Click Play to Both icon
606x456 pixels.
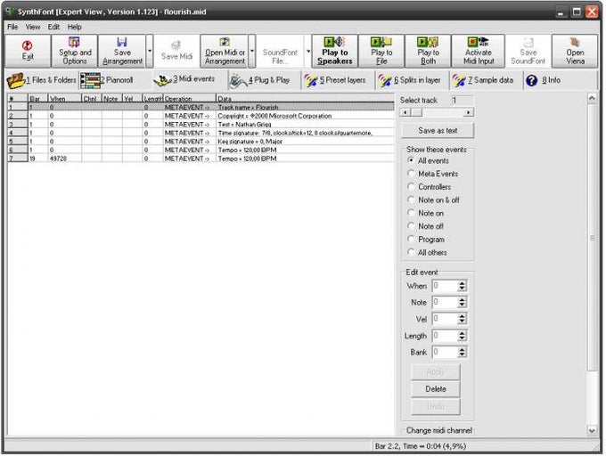[428, 51]
